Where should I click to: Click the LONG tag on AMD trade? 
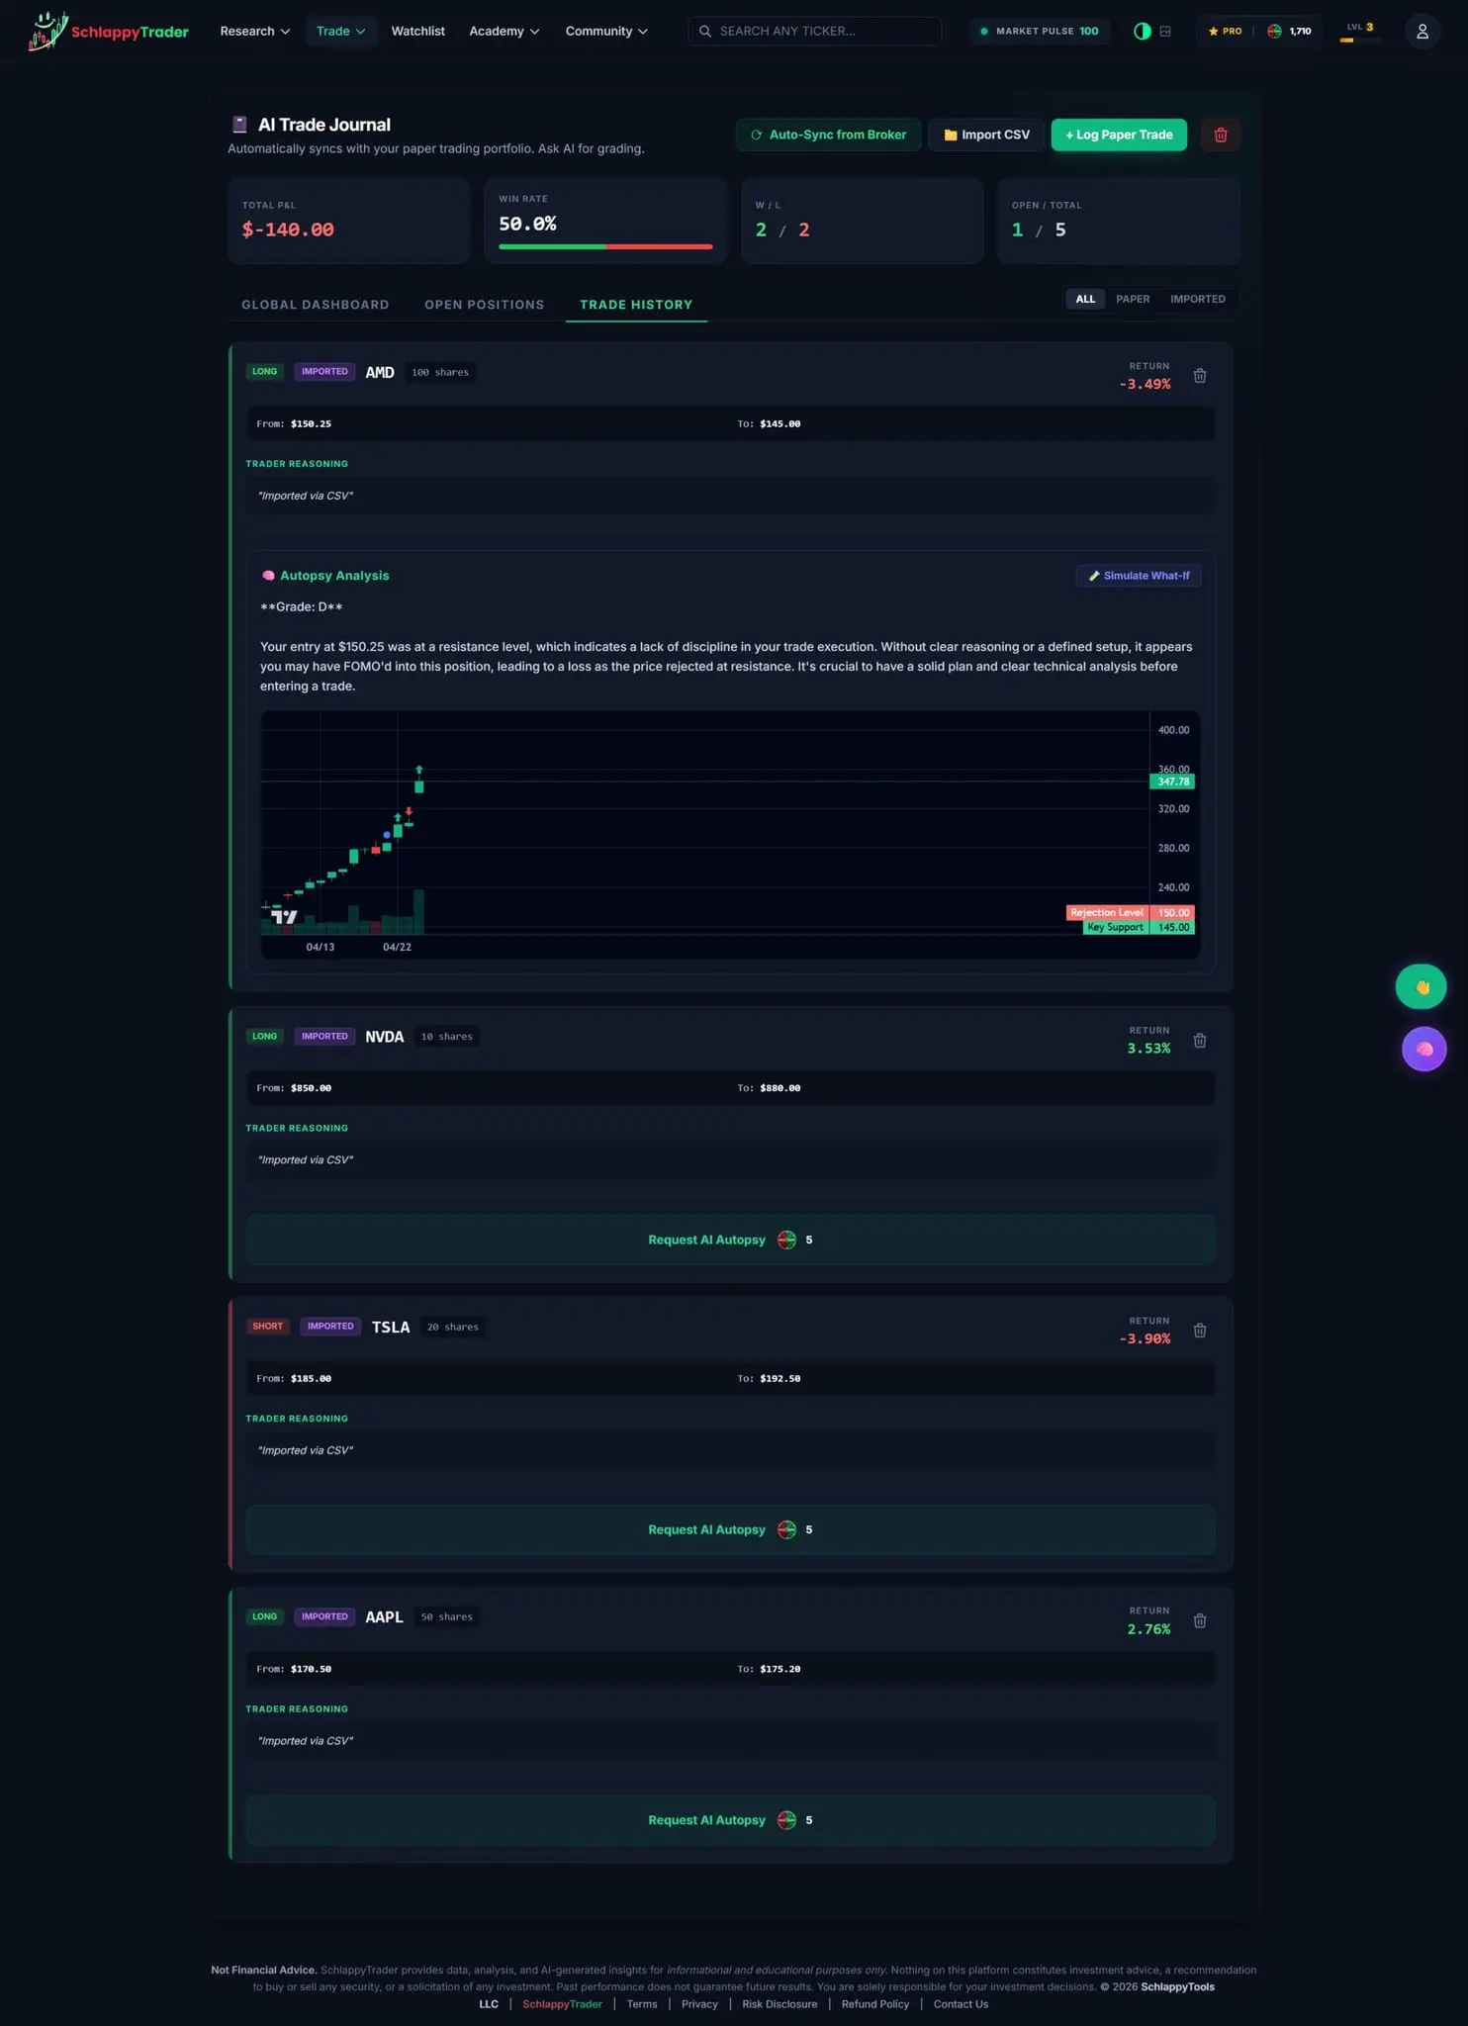pyautogui.click(x=264, y=372)
